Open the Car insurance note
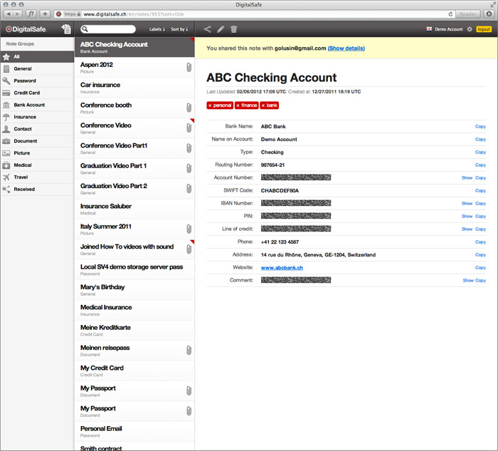This screenshot has width=498, height=451. [x=134, y=88]
